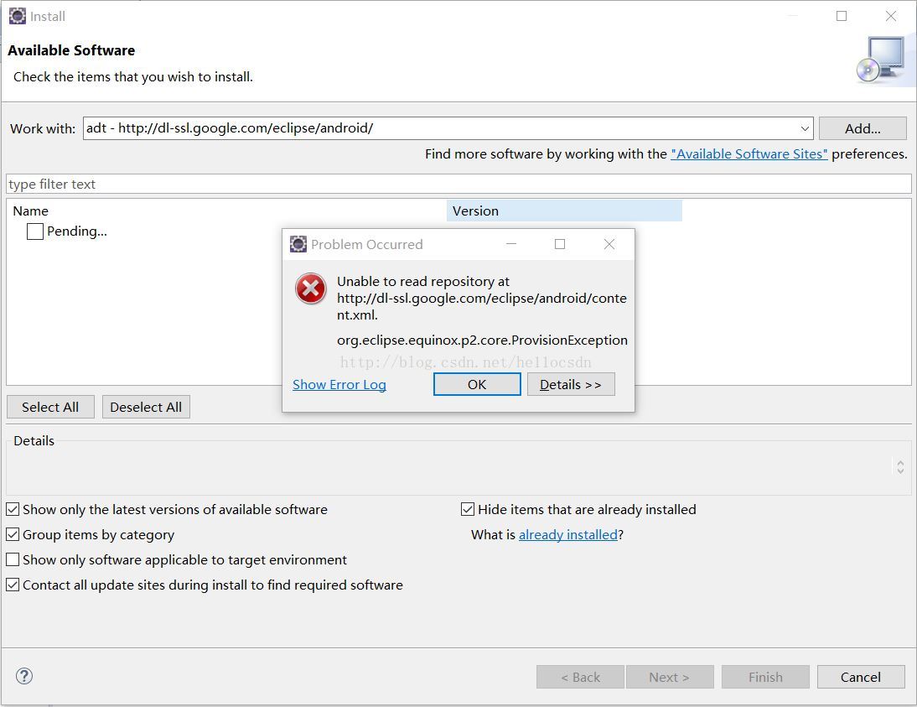The width and height of the screenshot is (917, 707).
Task: Minimize the Problem Occurred dialog
Action: point(510,244)
